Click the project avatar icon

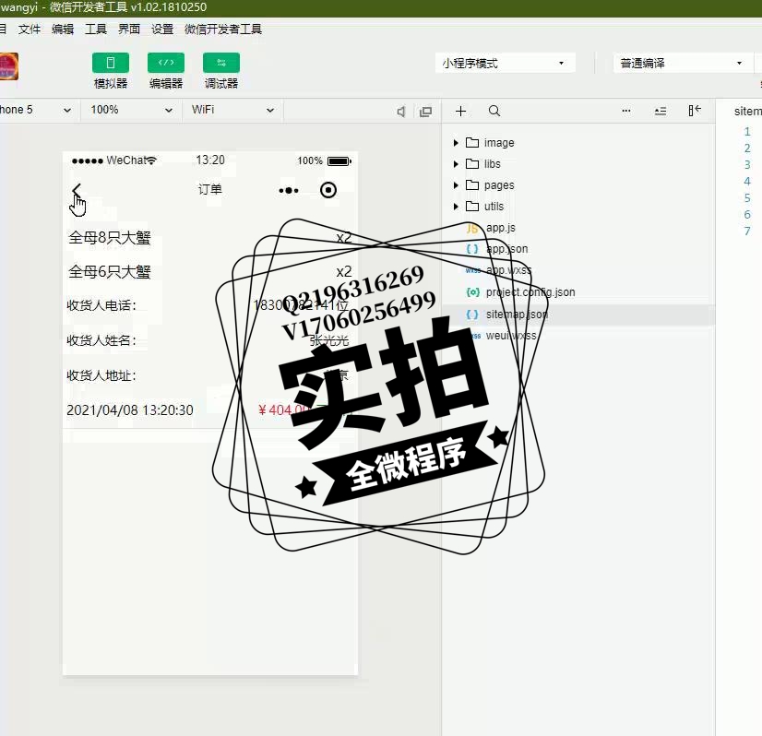[8, 66]
